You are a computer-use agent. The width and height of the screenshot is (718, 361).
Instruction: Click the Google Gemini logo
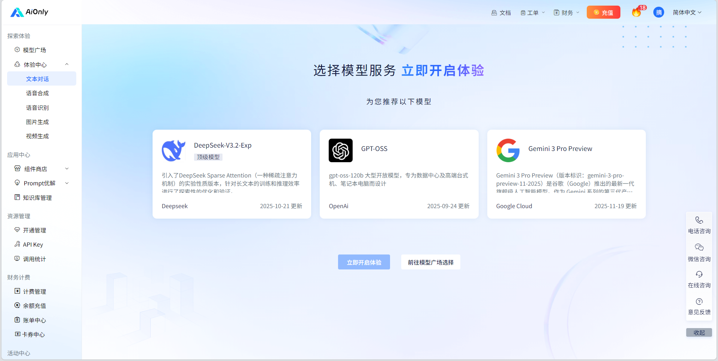(508, 151)
